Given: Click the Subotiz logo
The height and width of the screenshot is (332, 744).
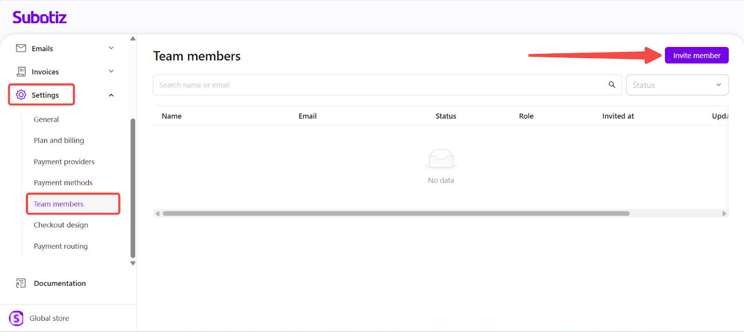Looking at the screenshot, I should tap(40, 18).
